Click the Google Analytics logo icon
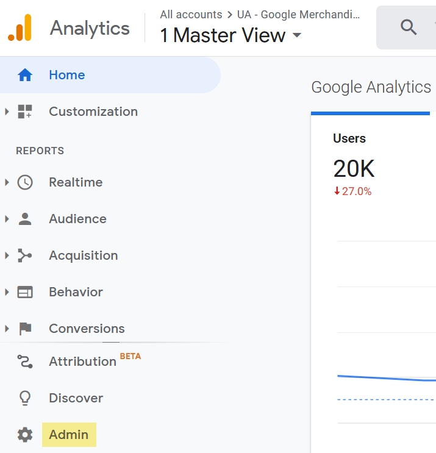Screen dimensions: 436x453 tap(20, 27)
